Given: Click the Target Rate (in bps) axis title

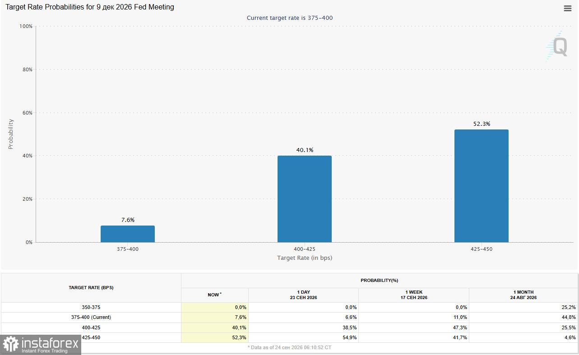Looking at the screenshot, I should [x=305, y=258].
